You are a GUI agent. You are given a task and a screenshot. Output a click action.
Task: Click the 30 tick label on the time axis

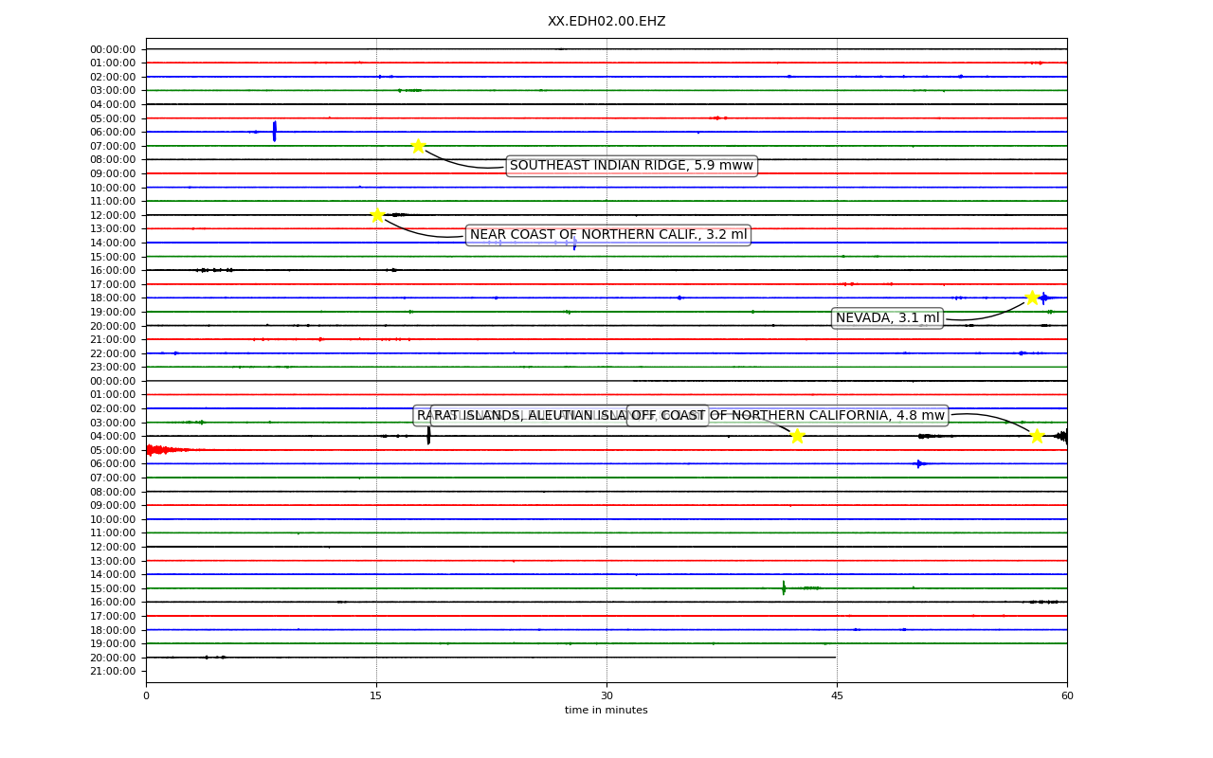pyautogui.click(x=606, y=696)
